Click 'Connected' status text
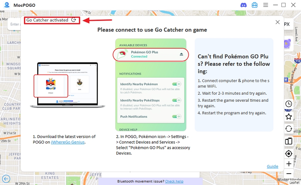 pos(139,56)
